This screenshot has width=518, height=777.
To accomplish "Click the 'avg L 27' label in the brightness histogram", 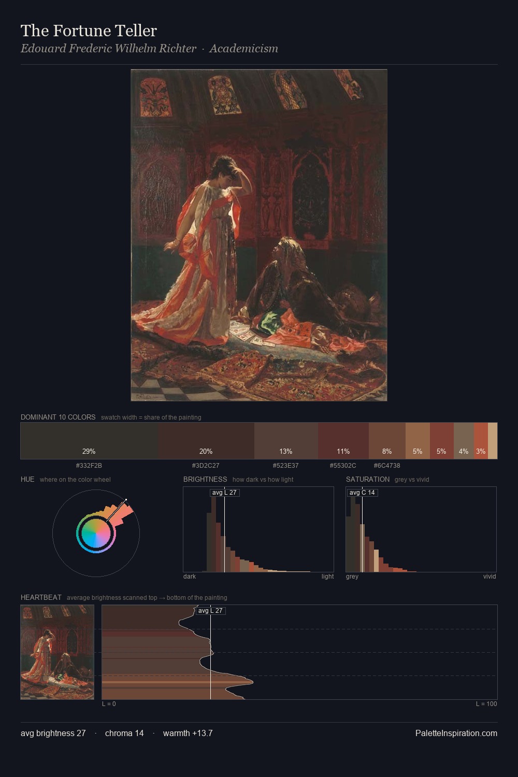I will pyautogui.click(x=224, y=493).
